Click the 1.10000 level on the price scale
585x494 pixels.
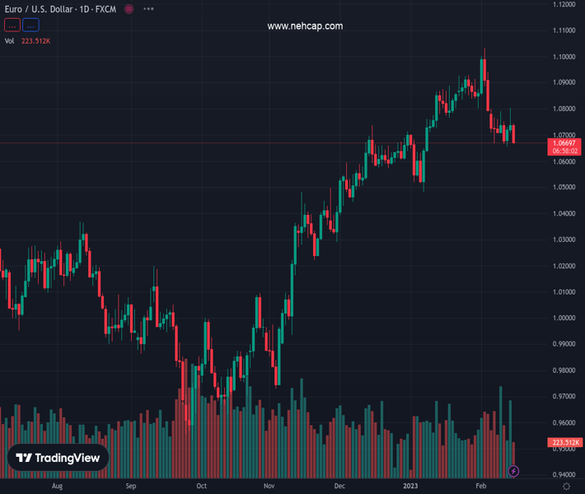(565, 57)
